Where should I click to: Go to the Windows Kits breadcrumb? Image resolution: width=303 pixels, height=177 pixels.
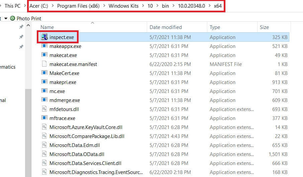click(x=123, y=6)
